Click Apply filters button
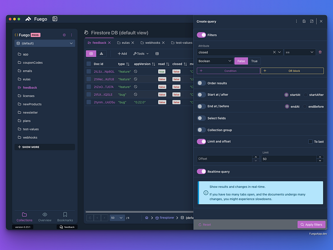Screen dimensions: 333x250 tap(311, 225)
